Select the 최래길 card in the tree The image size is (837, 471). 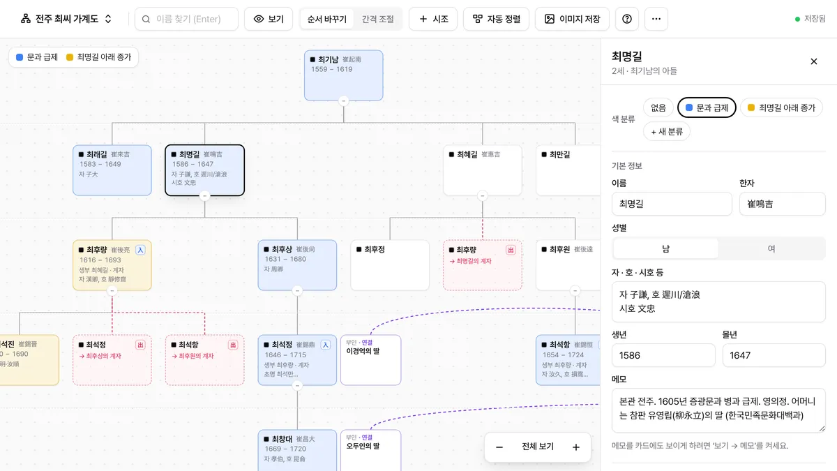click(112, 170)
